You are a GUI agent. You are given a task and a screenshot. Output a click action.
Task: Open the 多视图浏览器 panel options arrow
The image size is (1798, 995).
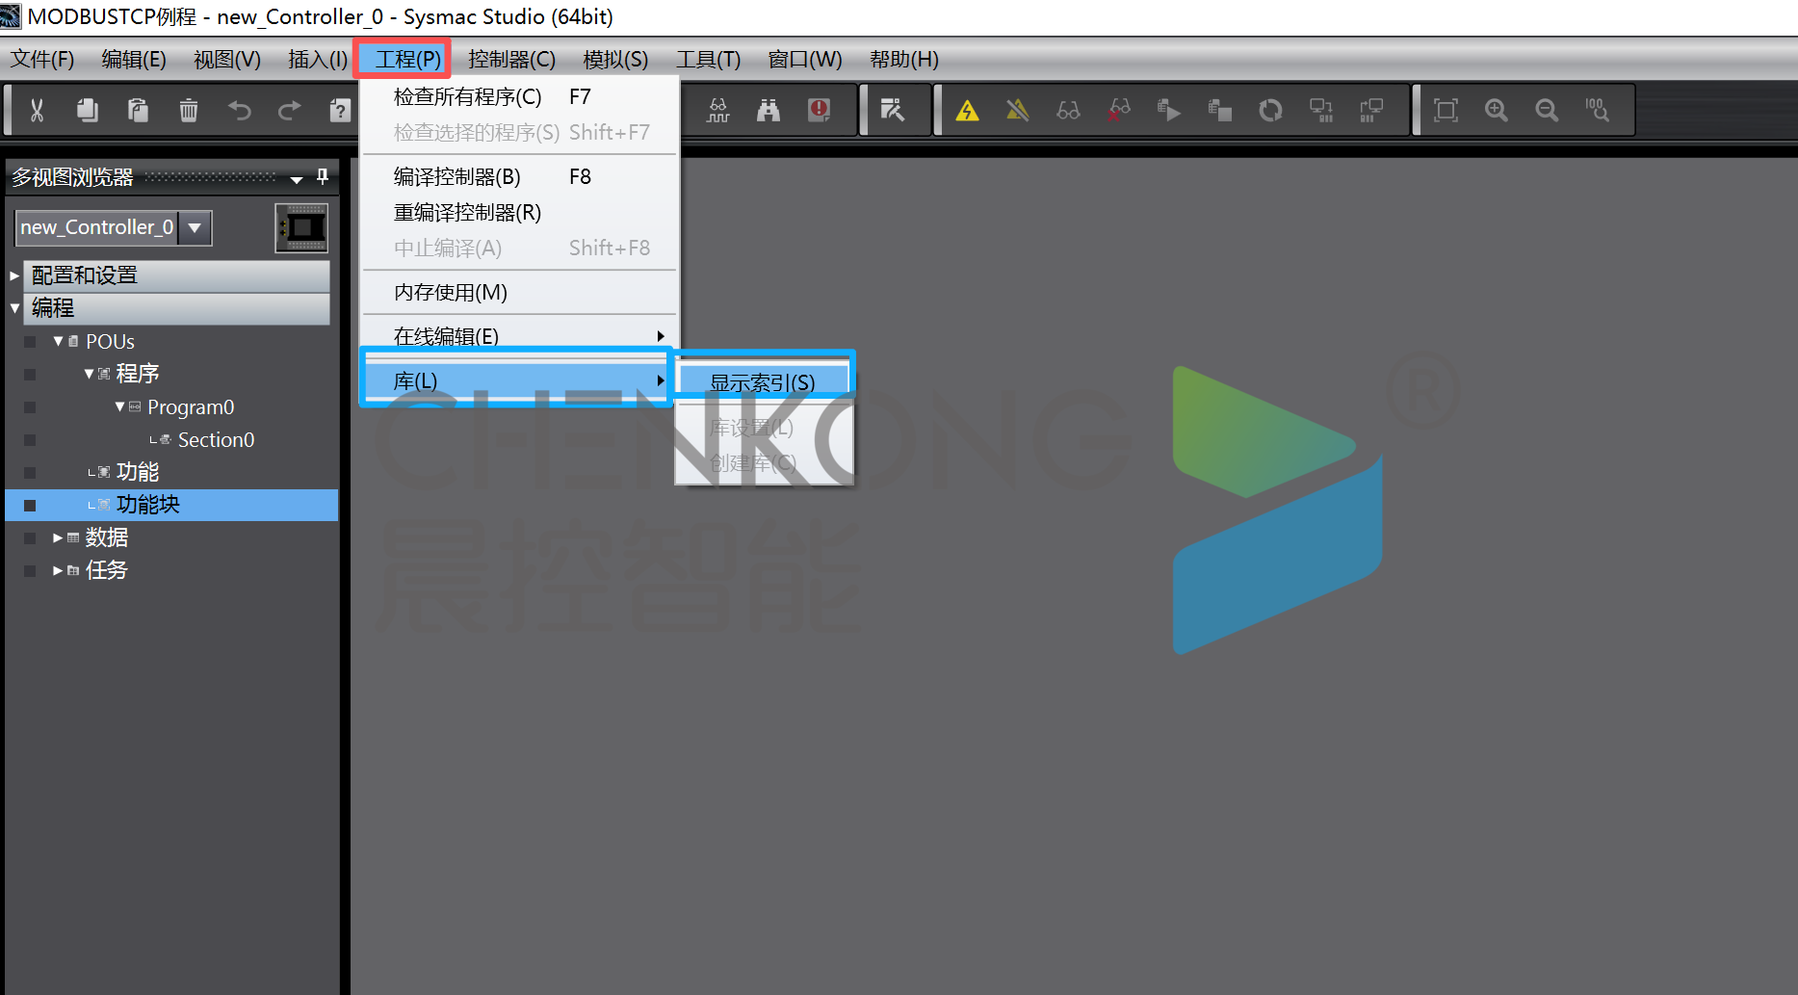pyautogui.click(x=297, y=179)
